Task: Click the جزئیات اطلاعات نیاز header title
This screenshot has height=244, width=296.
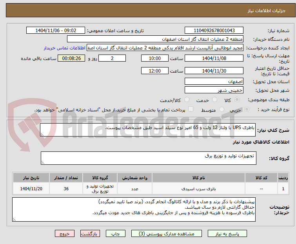Action: click(266, 11)
